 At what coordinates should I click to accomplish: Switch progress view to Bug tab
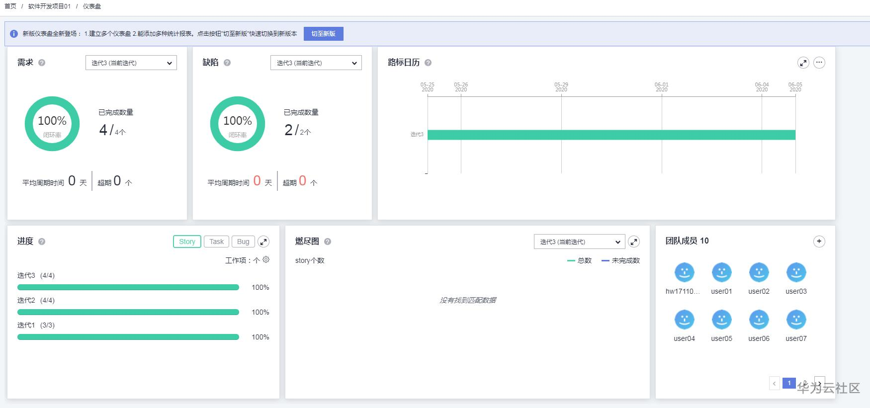click(243, 242)
